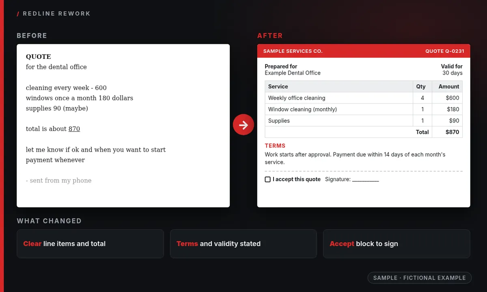Click the 'WHAT CHANGED' heading
This screenshot has height=292, width=487.
point(49,221)
